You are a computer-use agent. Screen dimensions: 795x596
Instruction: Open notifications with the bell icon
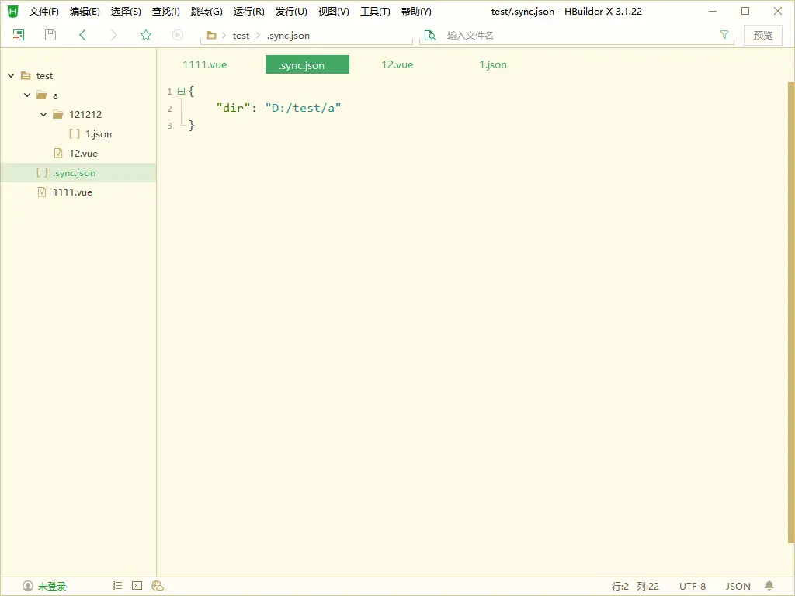[769, 586]
